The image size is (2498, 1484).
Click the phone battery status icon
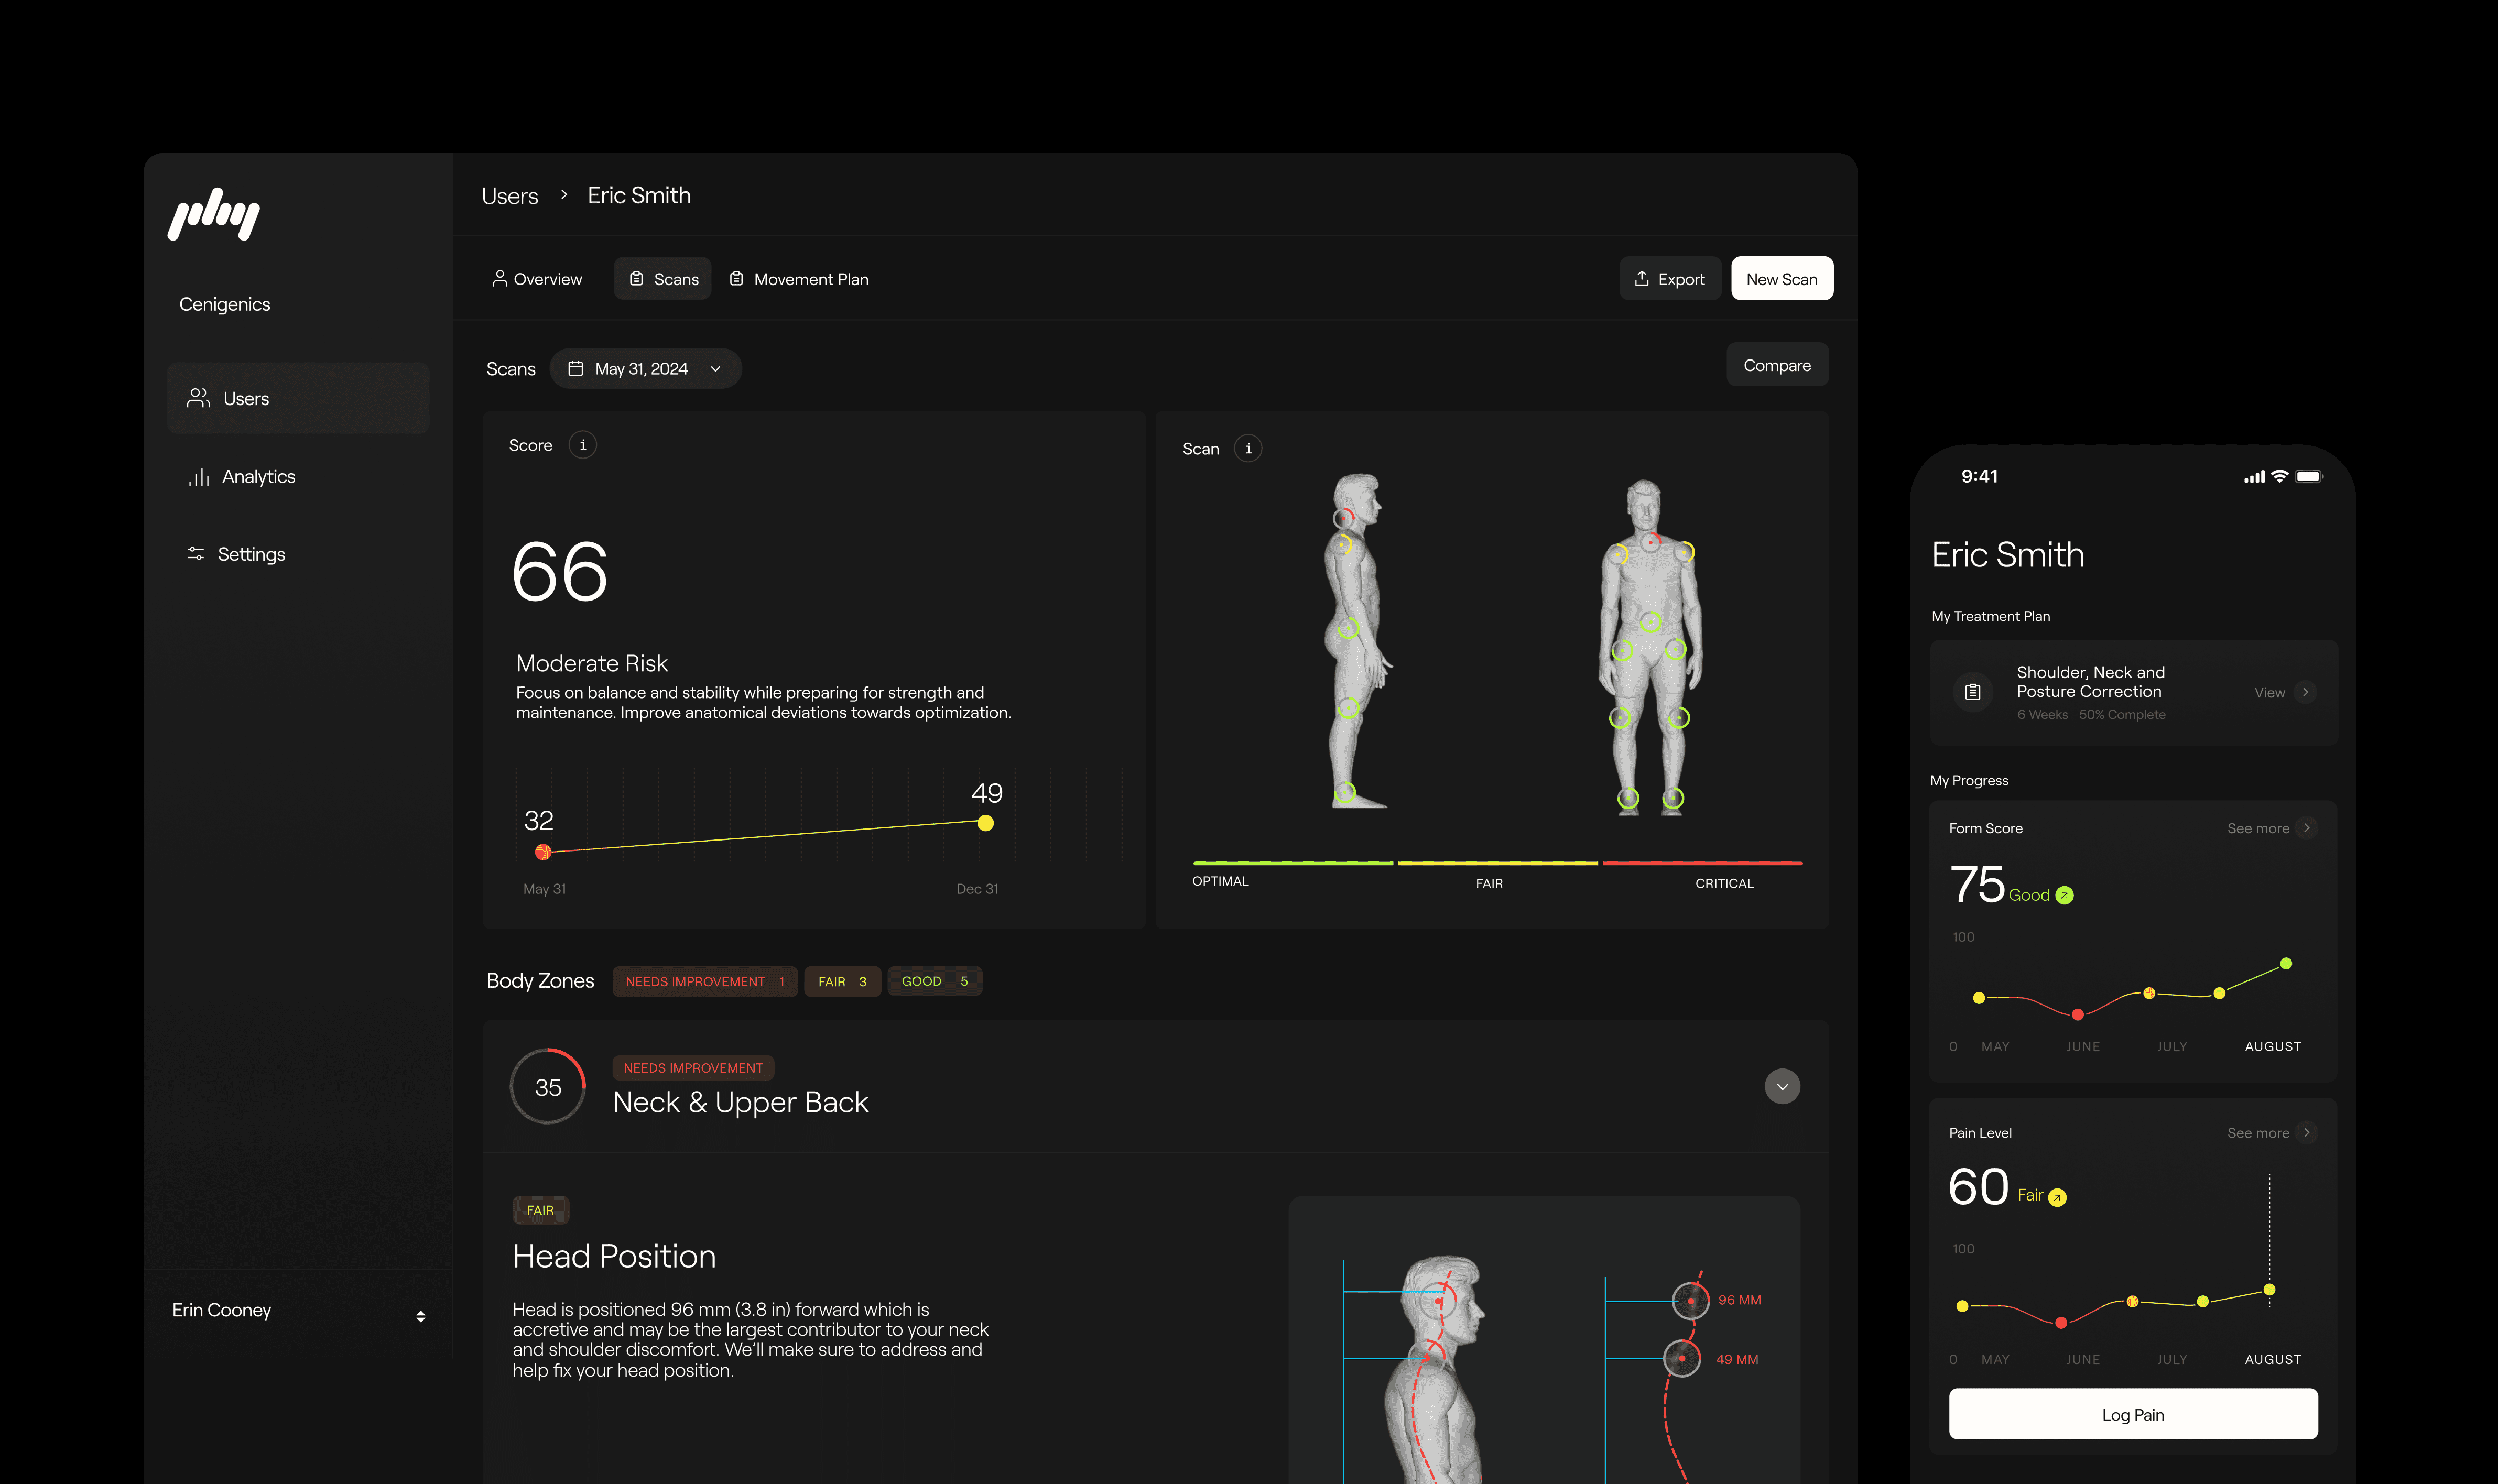[x=2309, y=477]
